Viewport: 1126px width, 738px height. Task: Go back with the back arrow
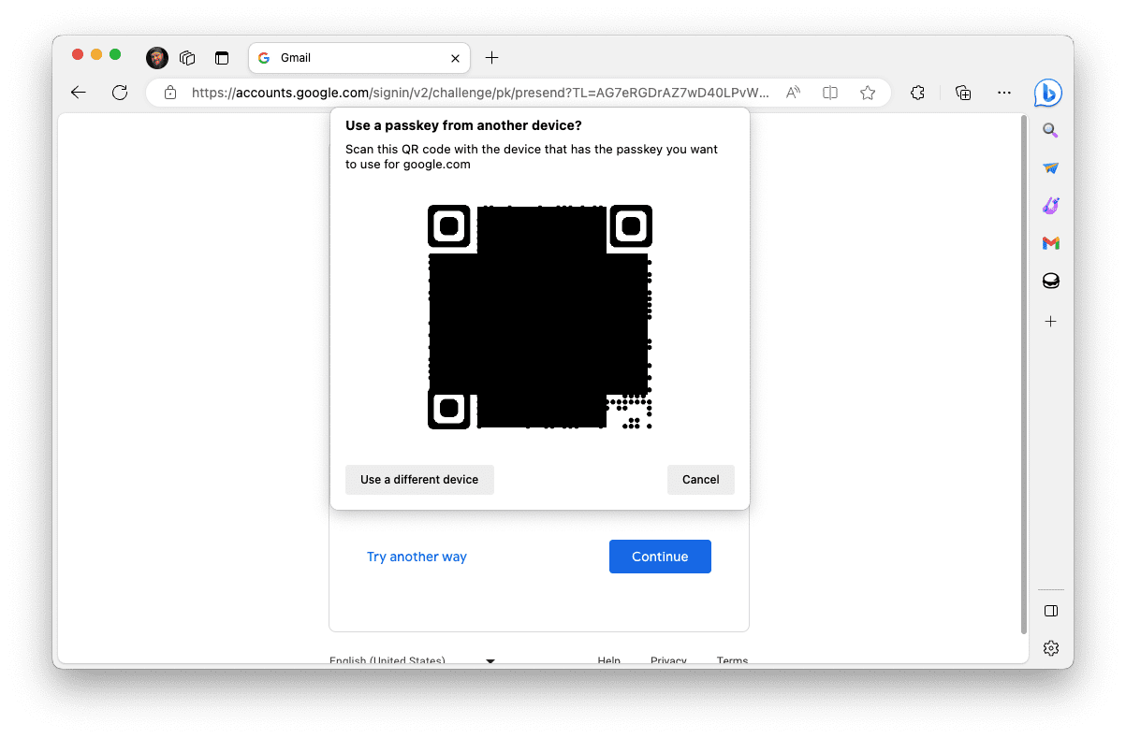[x=79, y=93]
